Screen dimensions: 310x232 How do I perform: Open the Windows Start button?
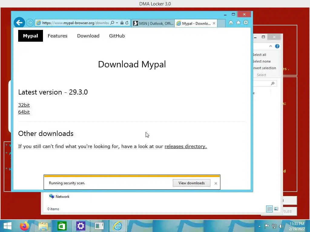(x=8, y=226)
